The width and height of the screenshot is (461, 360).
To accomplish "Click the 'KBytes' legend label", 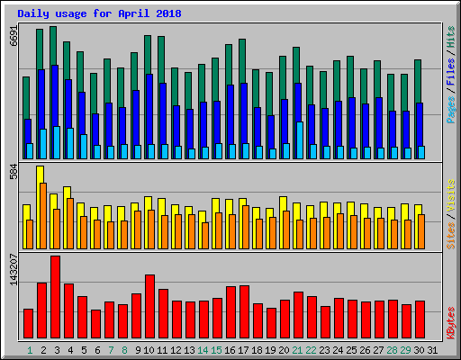I will [450, 323].
